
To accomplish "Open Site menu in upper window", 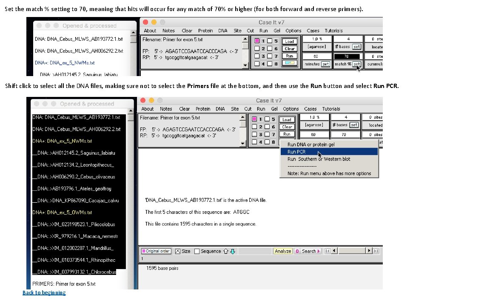I will (237, 31).
